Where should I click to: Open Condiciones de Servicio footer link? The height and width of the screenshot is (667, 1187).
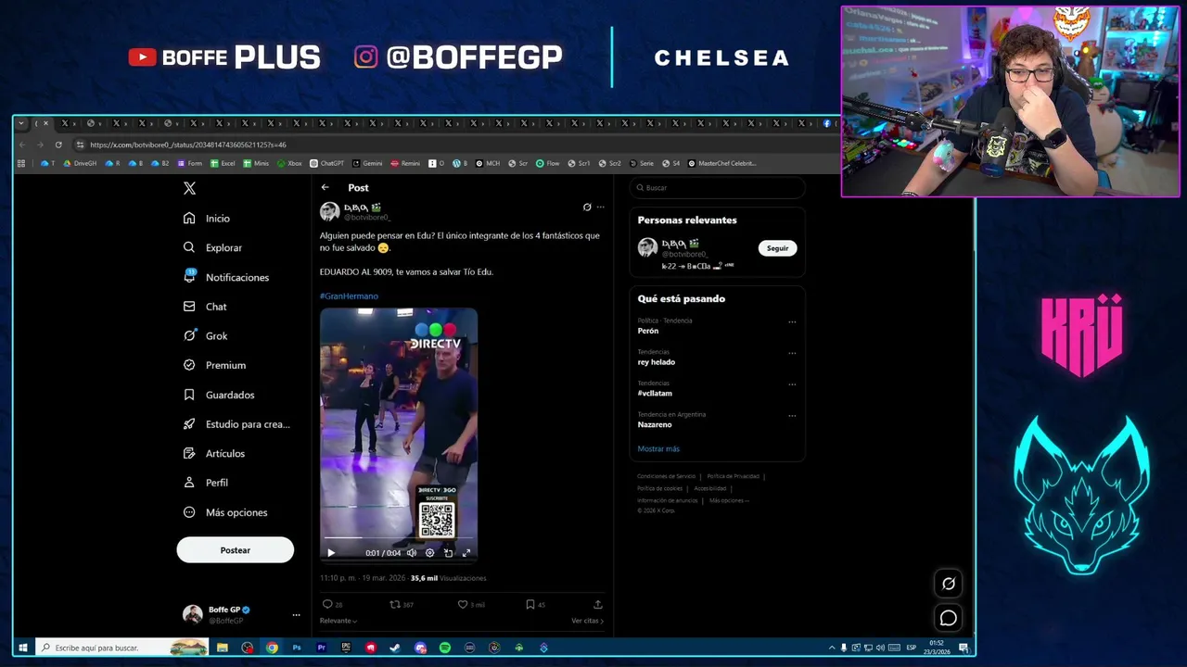(x=666, y=476)
